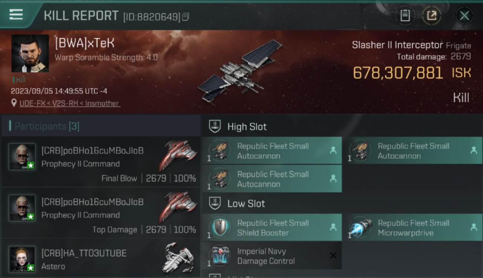The width and height of the screenshot is (483, 278).
Task: Open the hamburger menu icon
Action: 16,15
